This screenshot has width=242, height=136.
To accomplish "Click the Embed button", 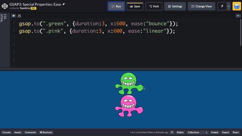I will click(214, 132).
